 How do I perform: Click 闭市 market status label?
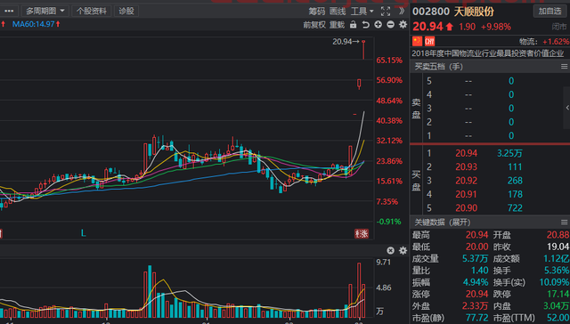point(558,27)
